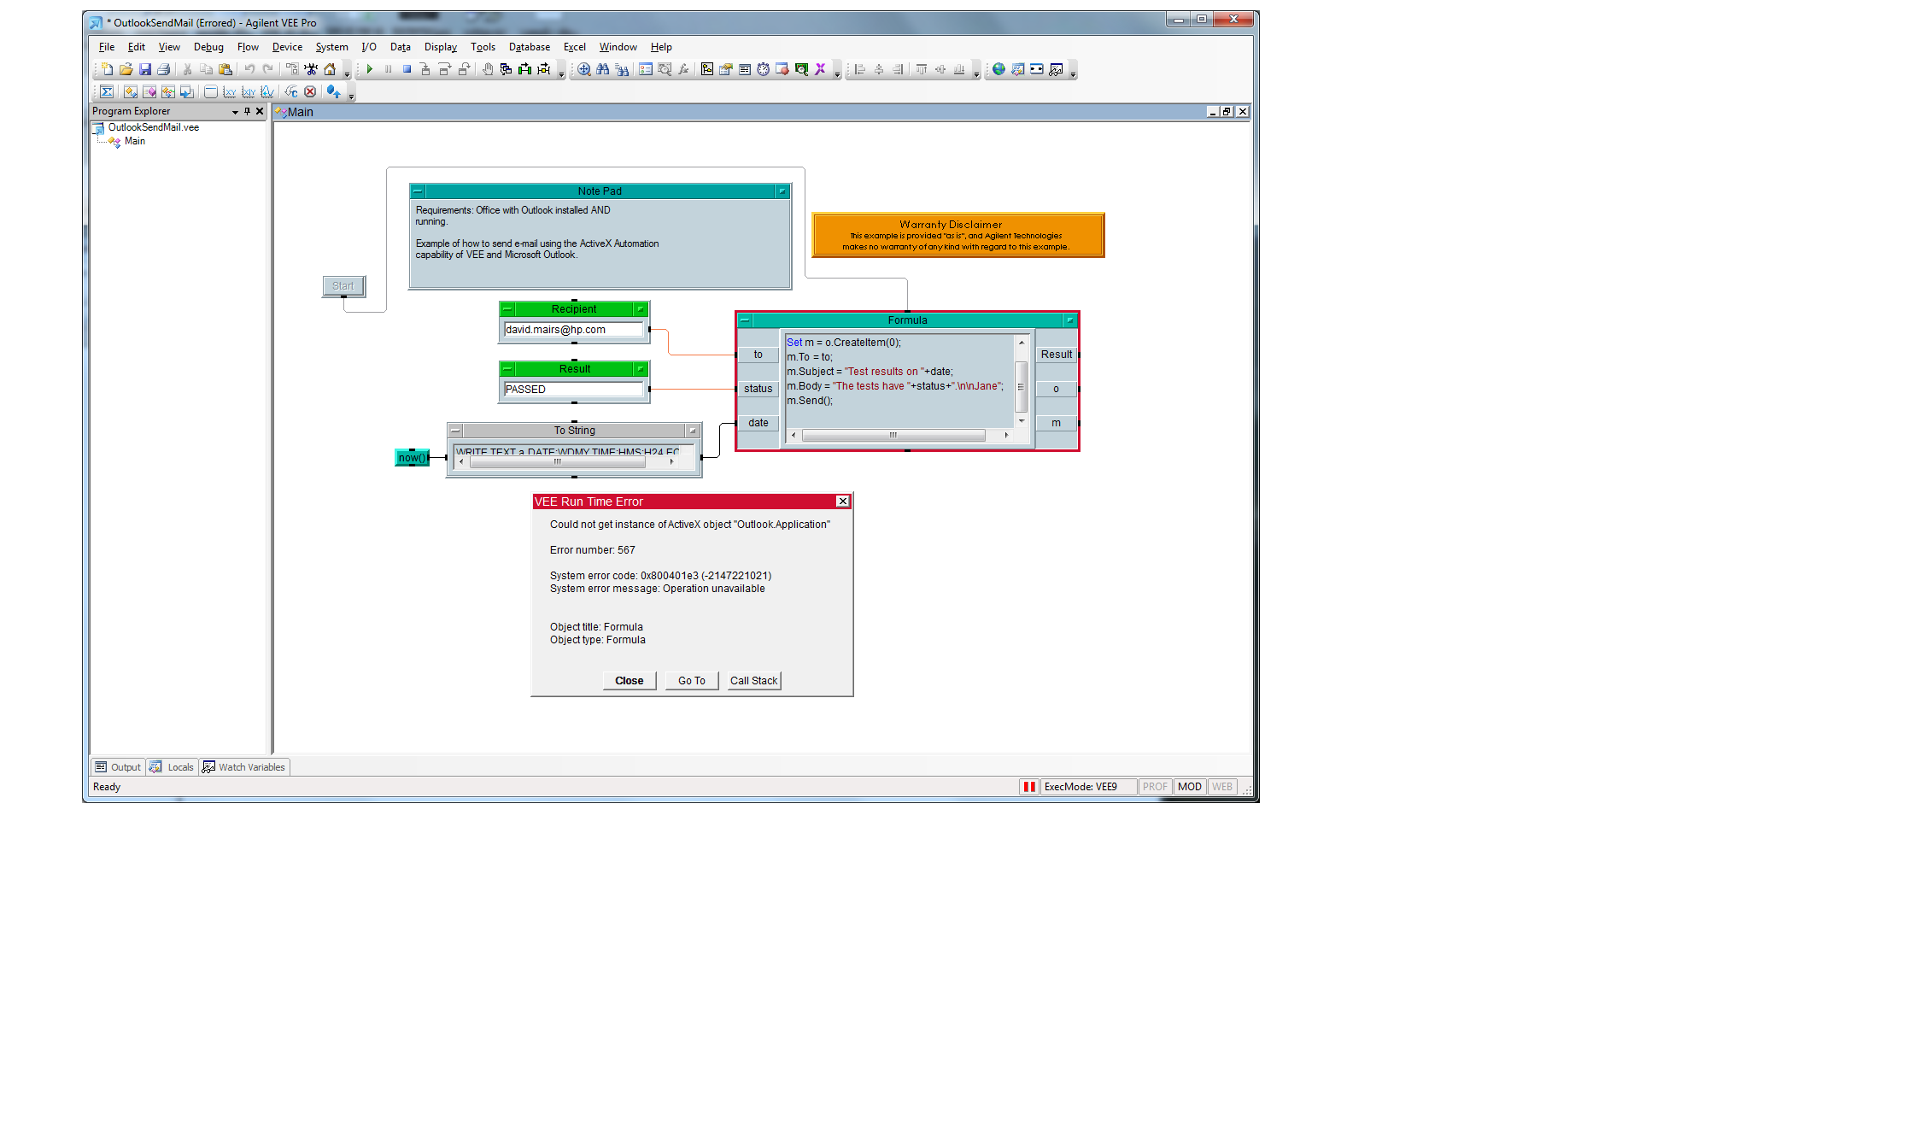Click the stopwatch profiler icon
This screenshot has height=1138, width=1915.
(764, 69)
